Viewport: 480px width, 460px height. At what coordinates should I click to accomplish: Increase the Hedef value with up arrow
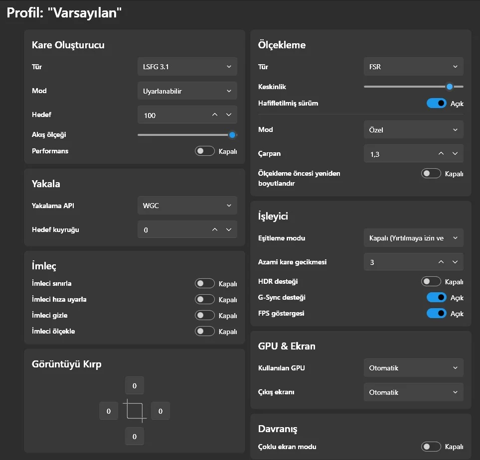coord(215,115)
